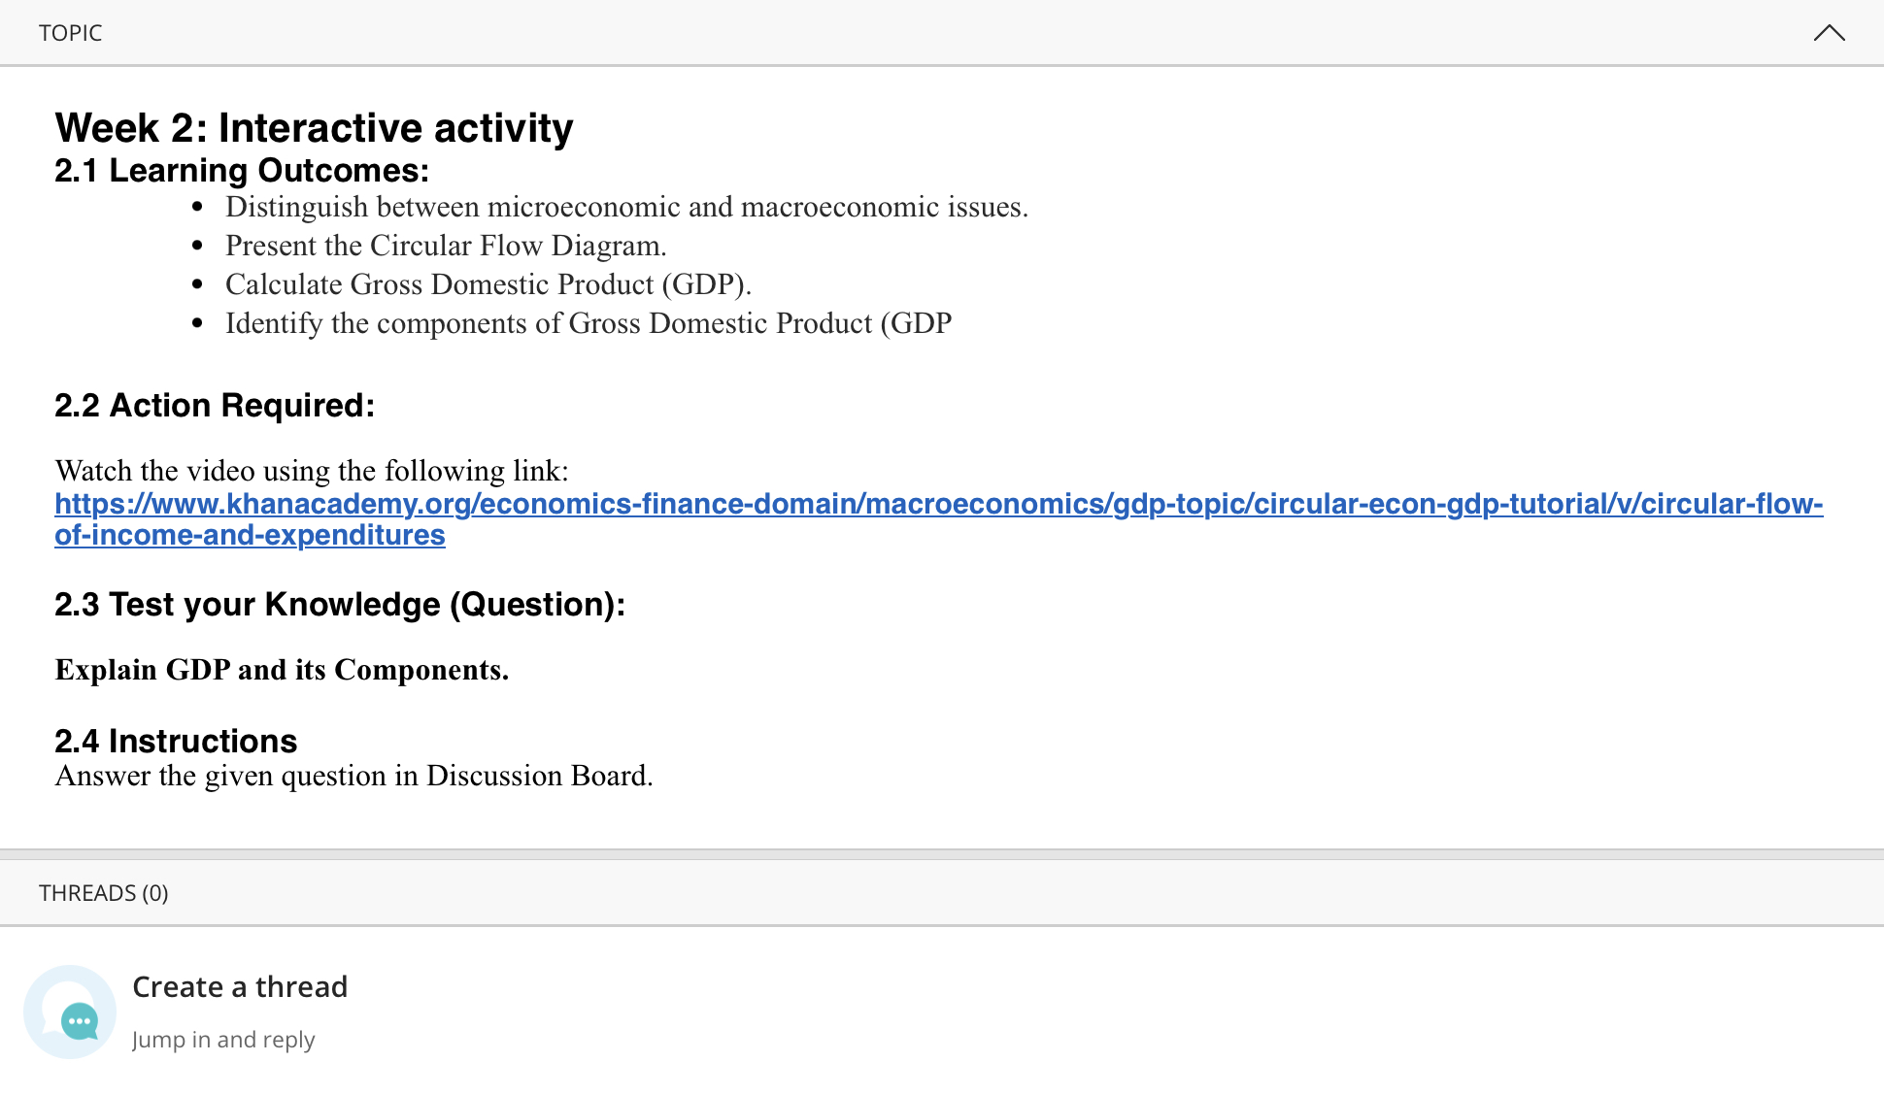
Task: Click the 2.4 Instructions heading
Action: pos(176,742)
